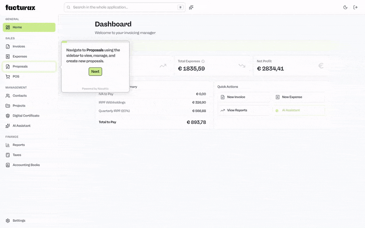Click the Invoices document icon
The width and height of the screenshot is (365, 228).
(x=8, y=47)
